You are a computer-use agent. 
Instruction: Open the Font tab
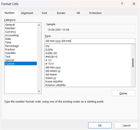point(44,13)
